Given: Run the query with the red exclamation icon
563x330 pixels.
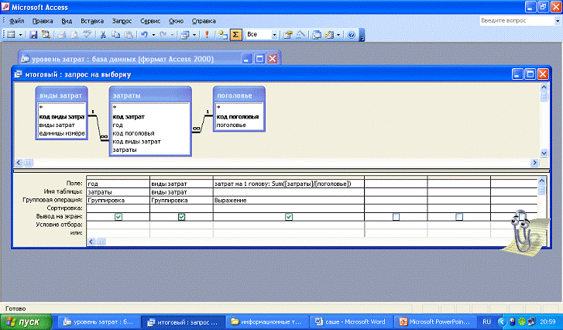Looking at the screenshot, I should click(x=207, y=35).
